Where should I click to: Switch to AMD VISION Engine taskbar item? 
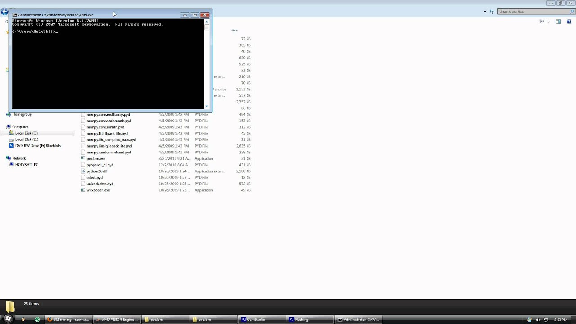(x=117, y=319)
